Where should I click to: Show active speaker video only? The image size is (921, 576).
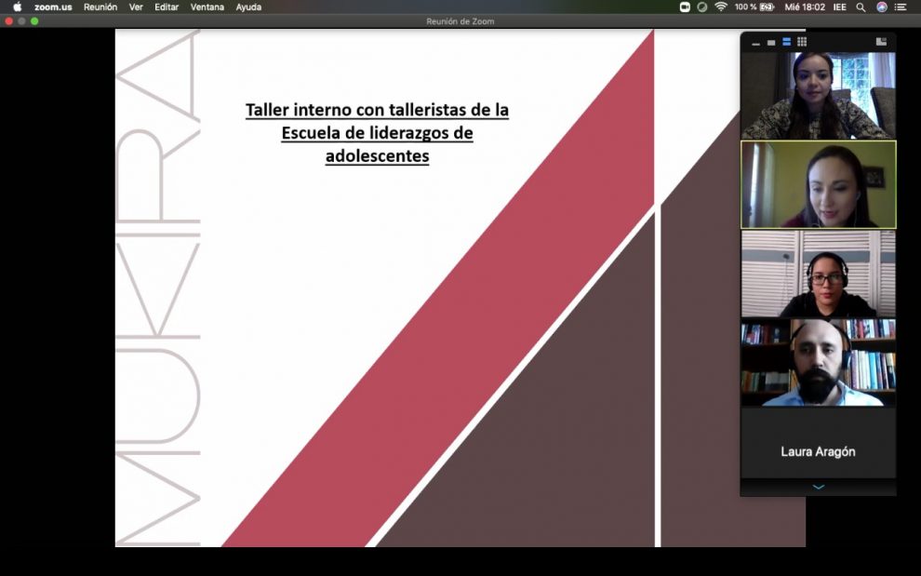771,42
